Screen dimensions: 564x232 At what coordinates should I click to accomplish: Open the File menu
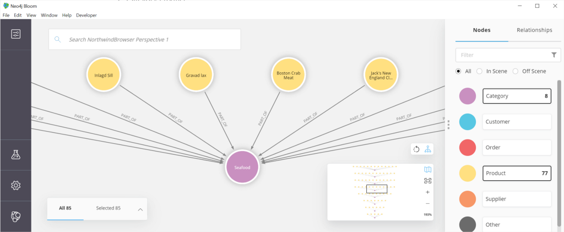(x=6, y=15)
